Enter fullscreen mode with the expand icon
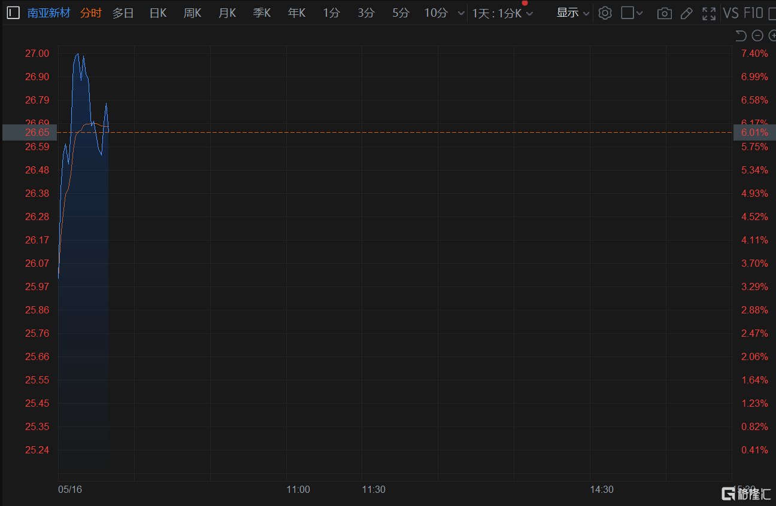776x506 pixels. [x=709, y=13]
